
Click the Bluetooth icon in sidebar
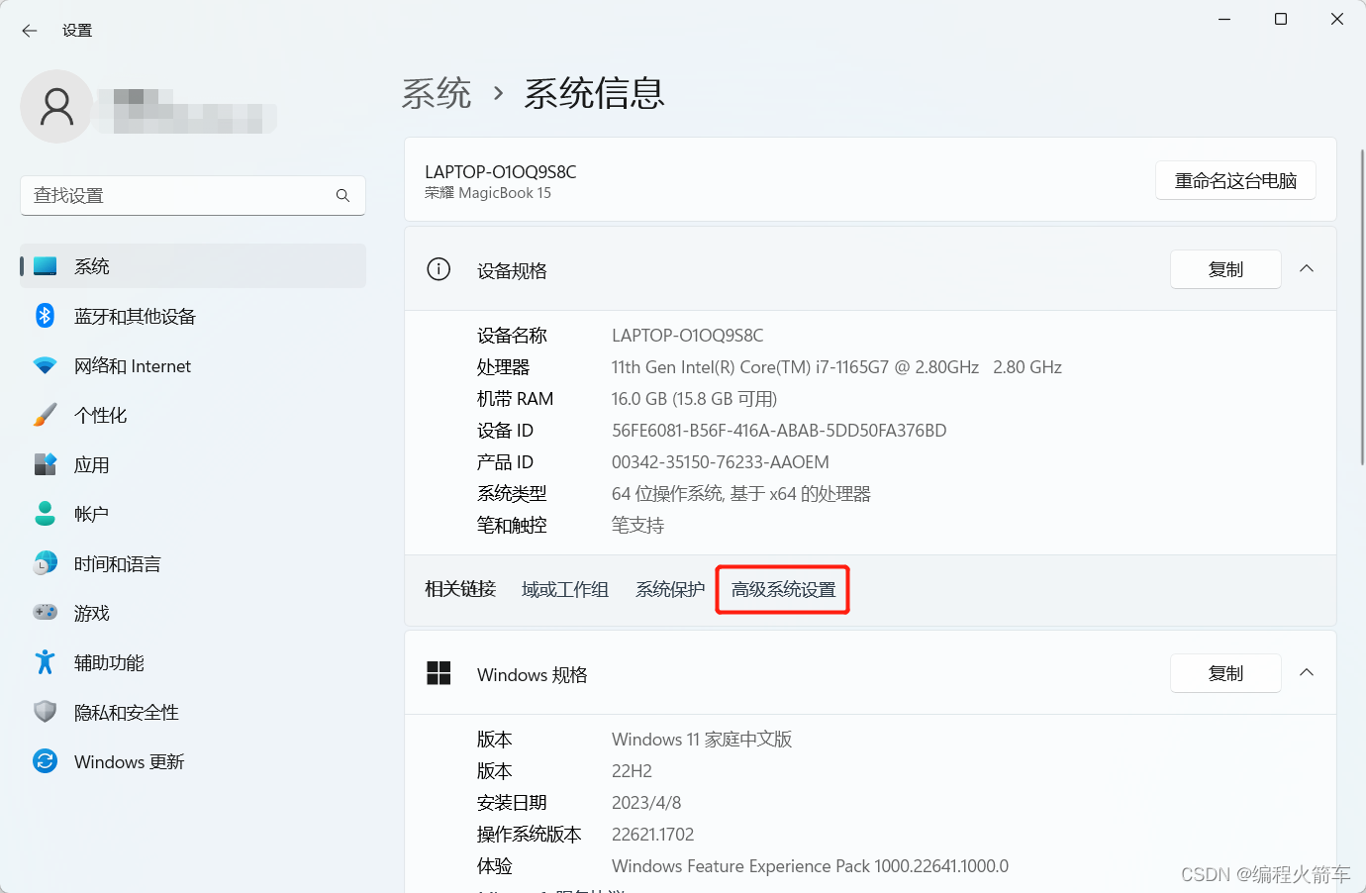[x=46, y=316]
